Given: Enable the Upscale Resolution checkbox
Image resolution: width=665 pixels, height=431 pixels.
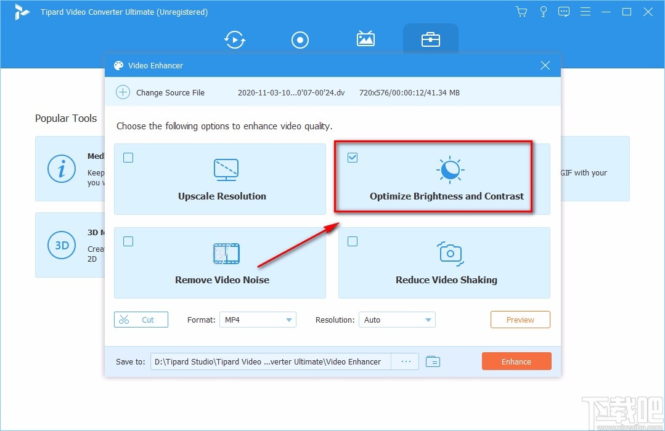Looking at the screenshot, I should coord(128,158).
